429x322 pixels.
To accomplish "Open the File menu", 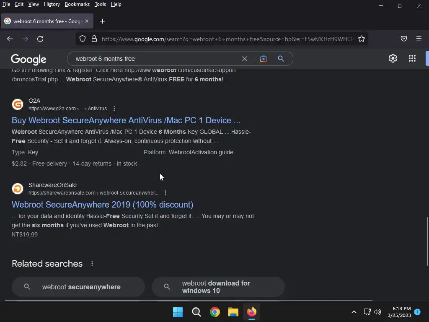I will point(6,4).
